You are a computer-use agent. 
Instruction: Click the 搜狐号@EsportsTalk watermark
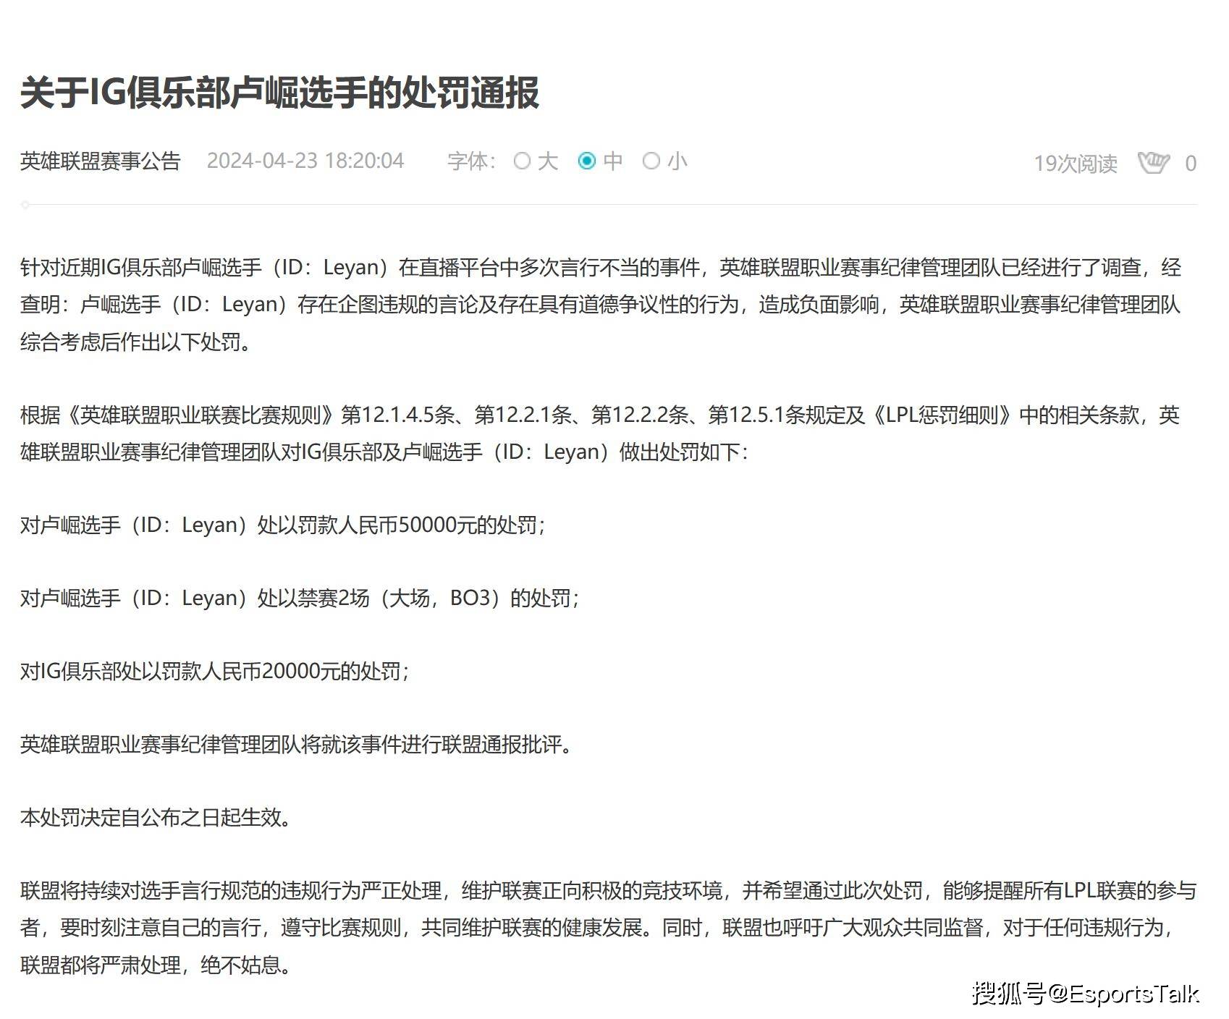point(1085,992)
